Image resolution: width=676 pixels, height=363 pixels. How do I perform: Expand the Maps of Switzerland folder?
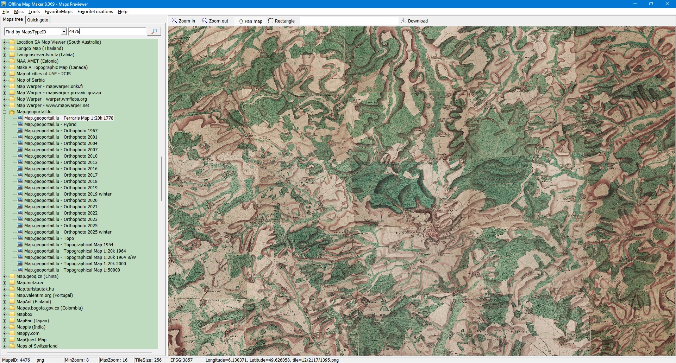click(5, 346)
